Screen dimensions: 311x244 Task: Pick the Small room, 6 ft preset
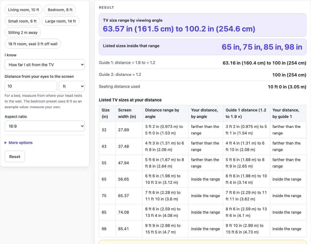(x=22, y=21)
